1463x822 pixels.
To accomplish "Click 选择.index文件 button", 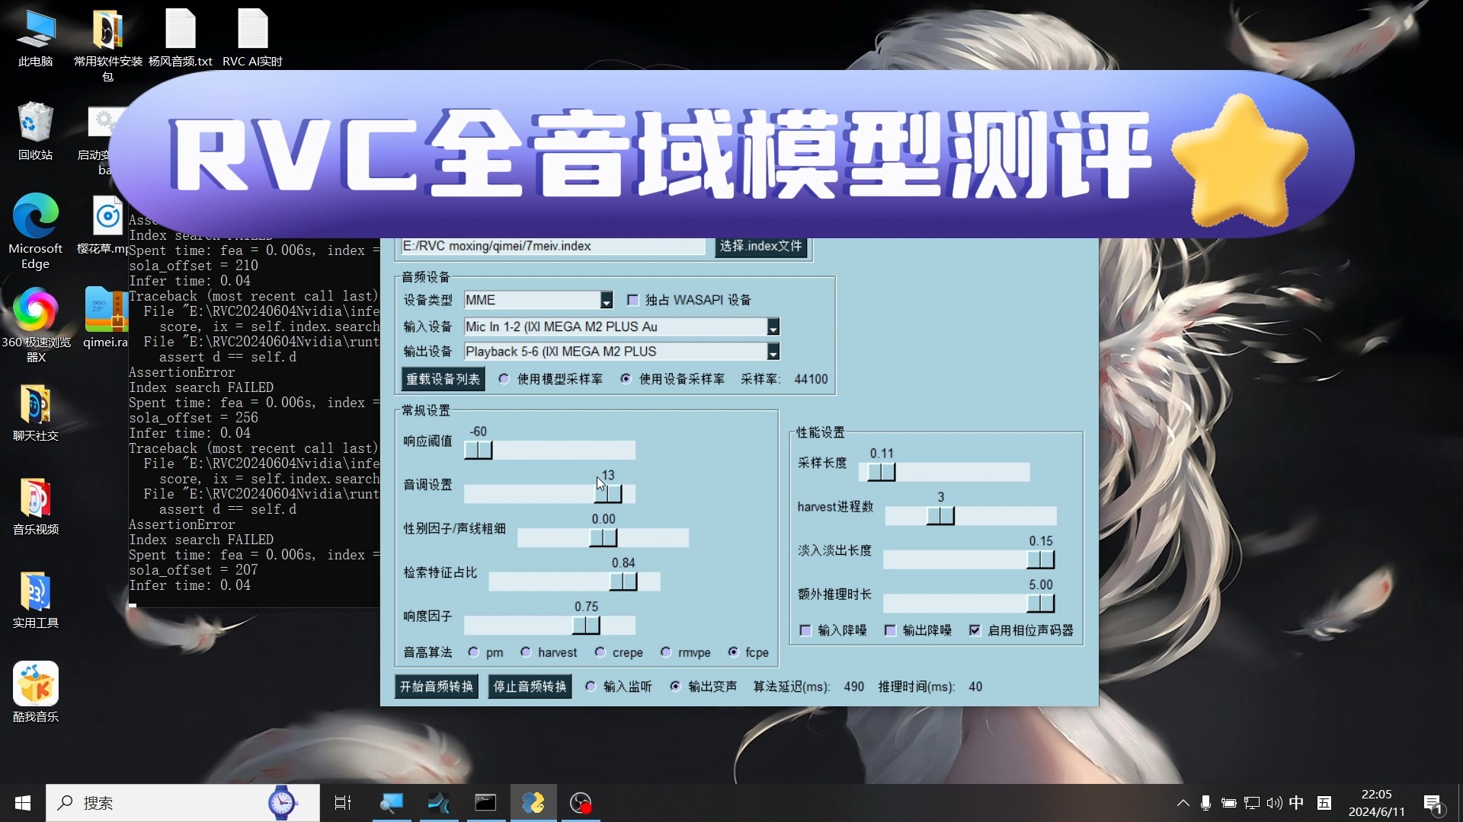I will pyautogui.click(x=760, y=246).
